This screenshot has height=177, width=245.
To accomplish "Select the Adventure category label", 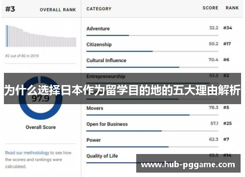I will coord(98,28).
